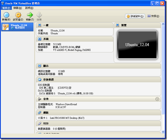
Task: Open Settings (設定值) gear icon
Action: click(18, 15)
